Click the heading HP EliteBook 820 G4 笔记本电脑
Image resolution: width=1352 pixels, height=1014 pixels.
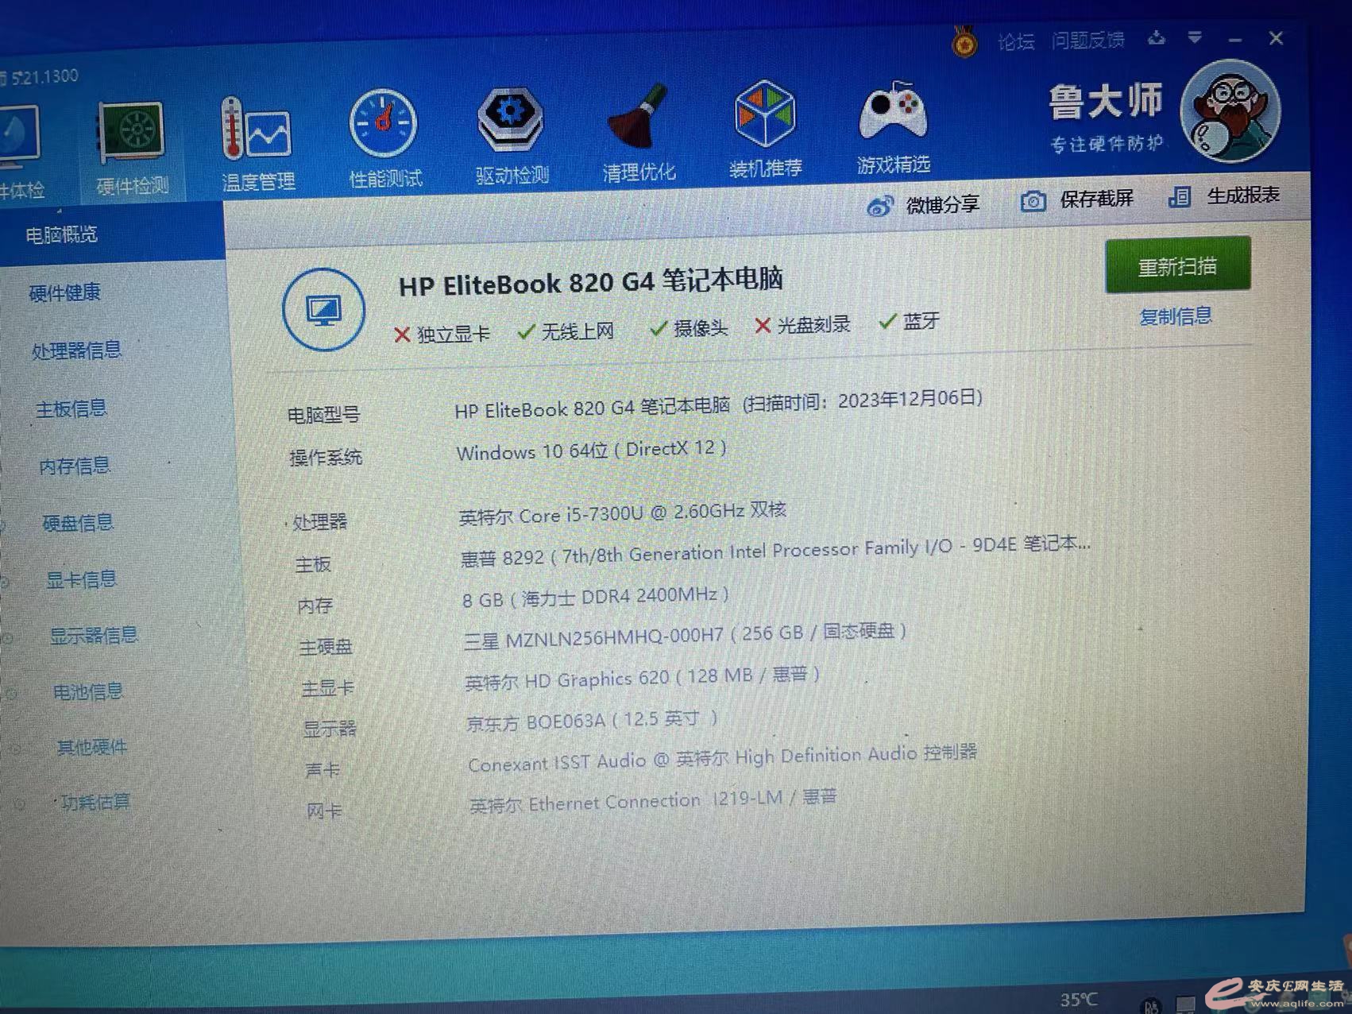click(x=591, y=281)
